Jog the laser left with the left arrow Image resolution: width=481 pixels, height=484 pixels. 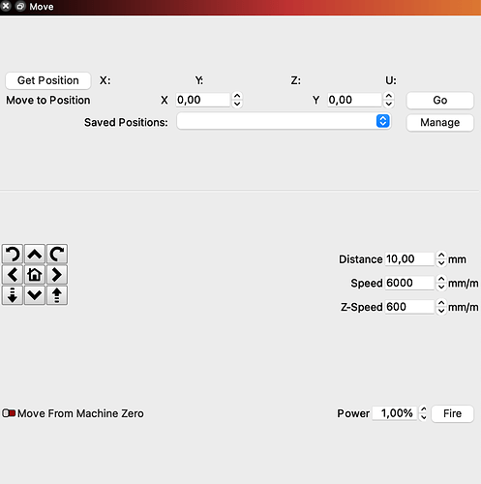pyautogui.click(x=13, y=275)
